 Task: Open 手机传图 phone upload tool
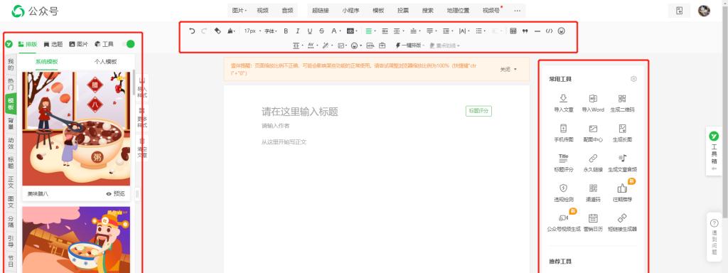[x=563, y=133]
